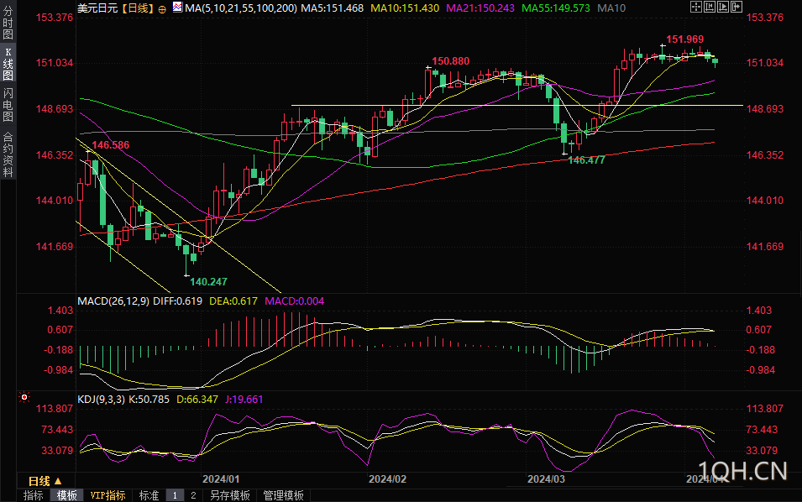This screenshot has width=802, height=502.
Task: Click the MA indicator chart icon
Action: [177, 8]
